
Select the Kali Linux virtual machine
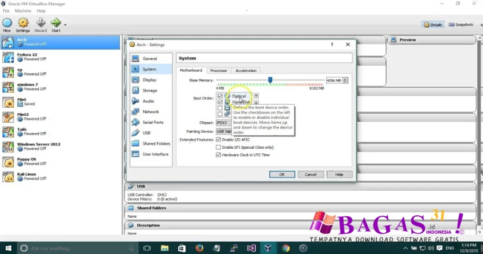point(60,176)
